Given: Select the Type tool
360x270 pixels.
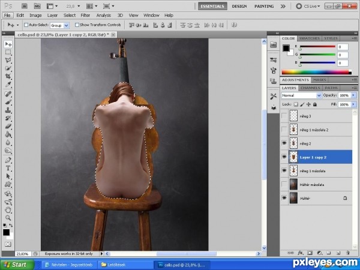Looking at the screenshot, I should pos(8,168).
